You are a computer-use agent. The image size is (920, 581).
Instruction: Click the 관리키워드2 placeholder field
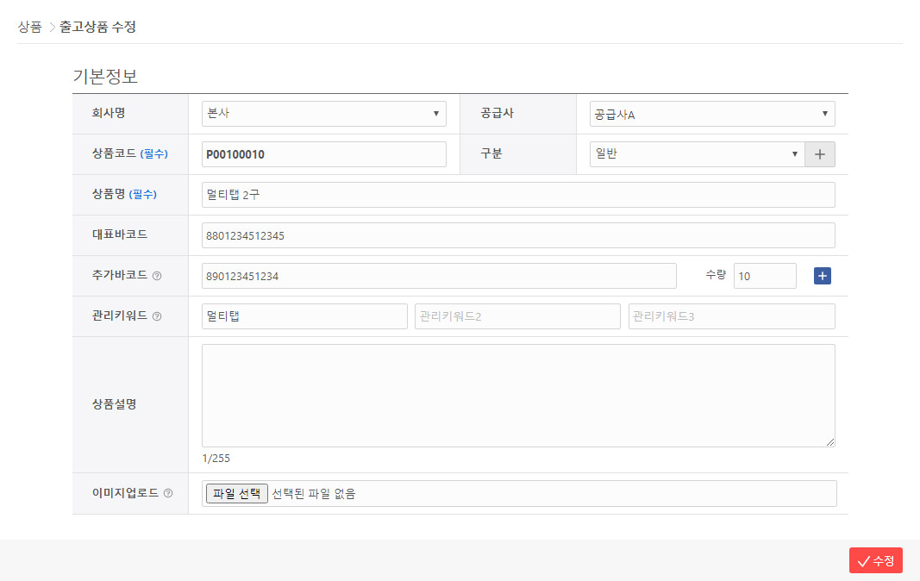[x=517, y=315]
